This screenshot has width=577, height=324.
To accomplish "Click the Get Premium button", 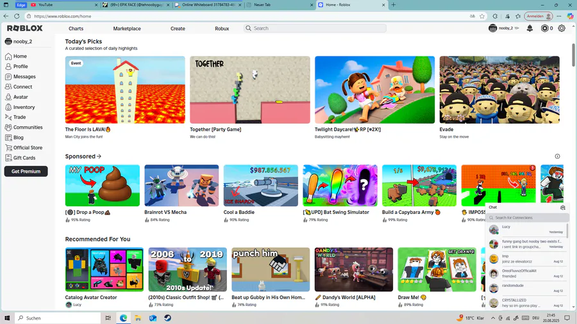I will click(x=26, y=172).
